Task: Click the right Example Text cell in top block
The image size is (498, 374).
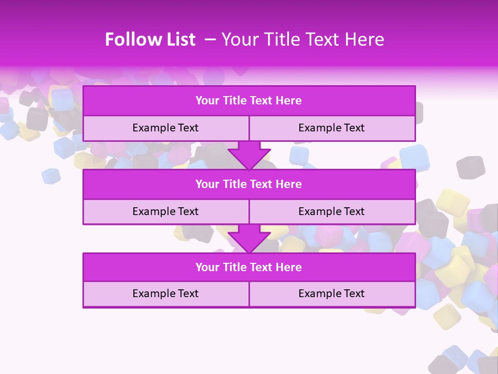Action: pyautogui.click(x=331, y=128)
